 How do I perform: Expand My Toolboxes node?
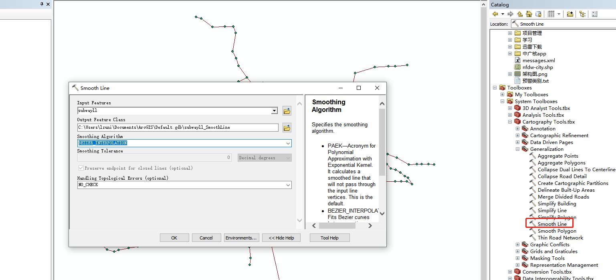click(x=502, y=95)
